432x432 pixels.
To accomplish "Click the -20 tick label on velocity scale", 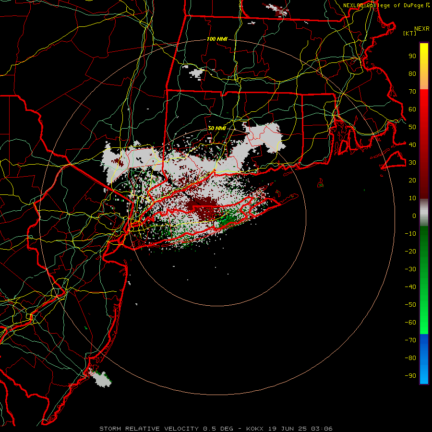I will pyautogui.click(x=410, y=252).
